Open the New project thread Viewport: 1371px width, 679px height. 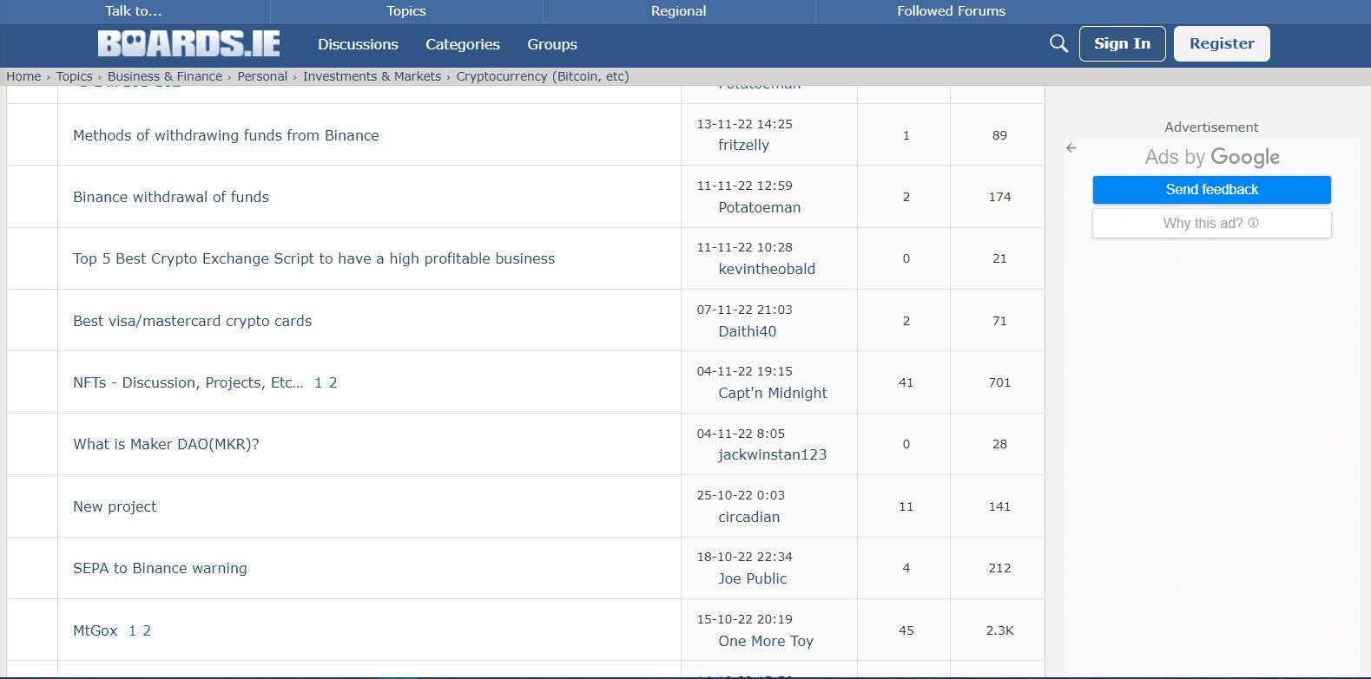[x=115, y=506]
